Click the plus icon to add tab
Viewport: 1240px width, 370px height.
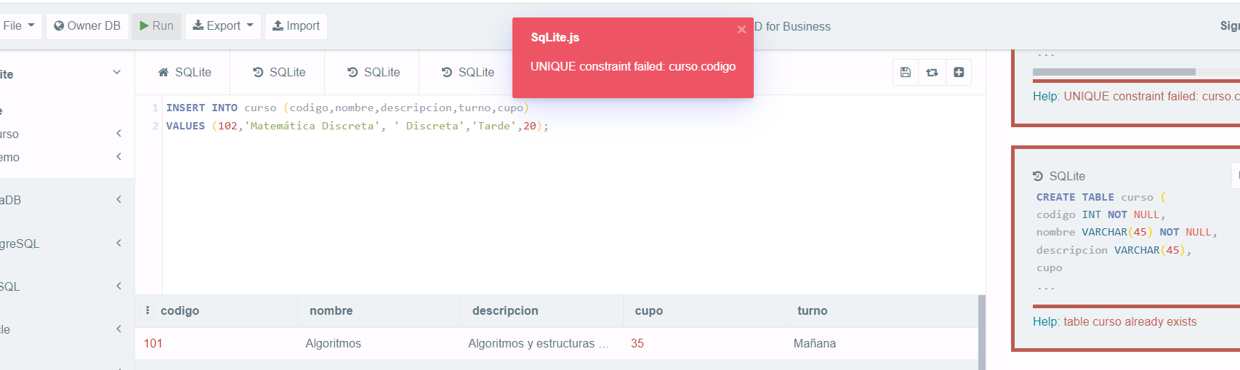(x=959, y=72)
